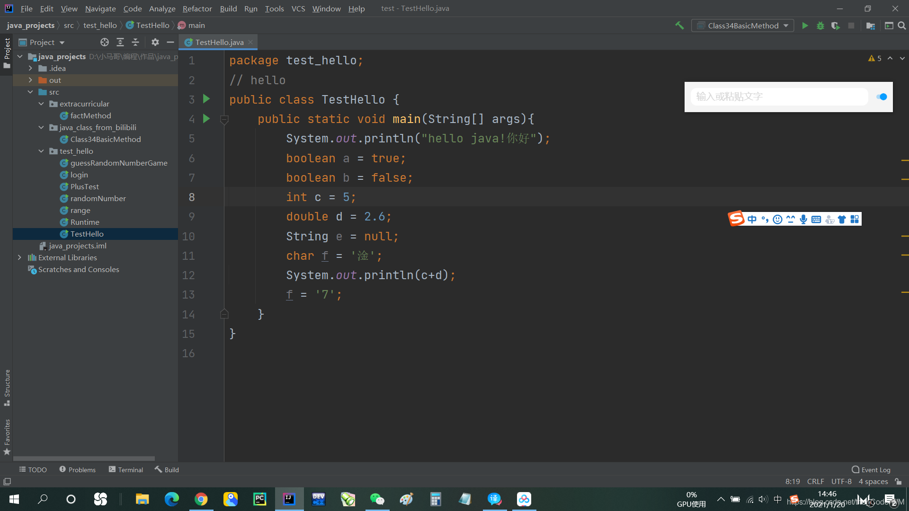Open the Refactor menu
This screenshot has width=909, height=511.
point(197,9)
